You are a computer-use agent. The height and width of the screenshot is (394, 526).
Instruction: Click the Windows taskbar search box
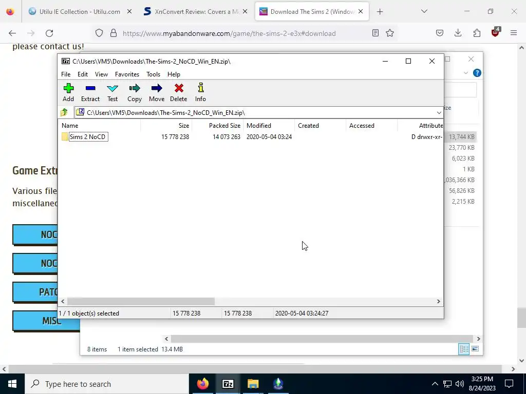[107, 384]
